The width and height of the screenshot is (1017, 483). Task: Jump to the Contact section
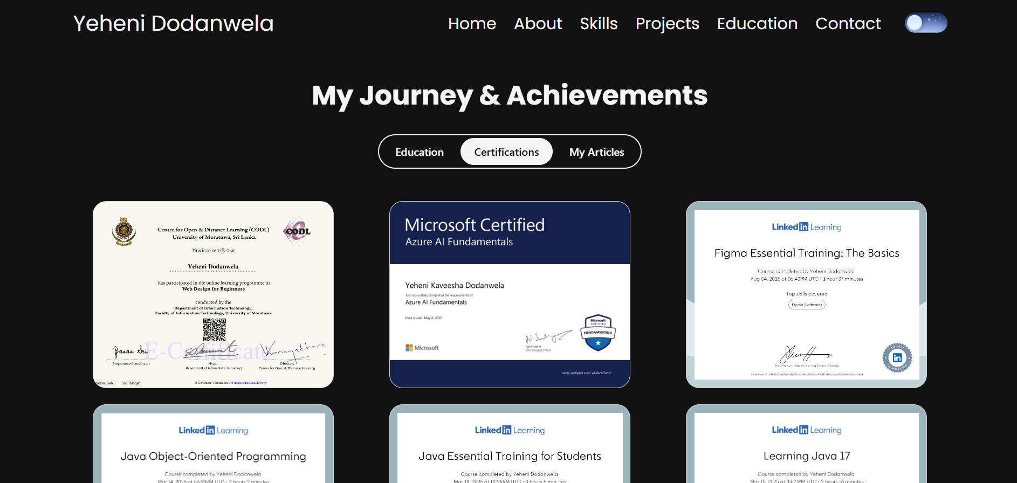[848, 24]
